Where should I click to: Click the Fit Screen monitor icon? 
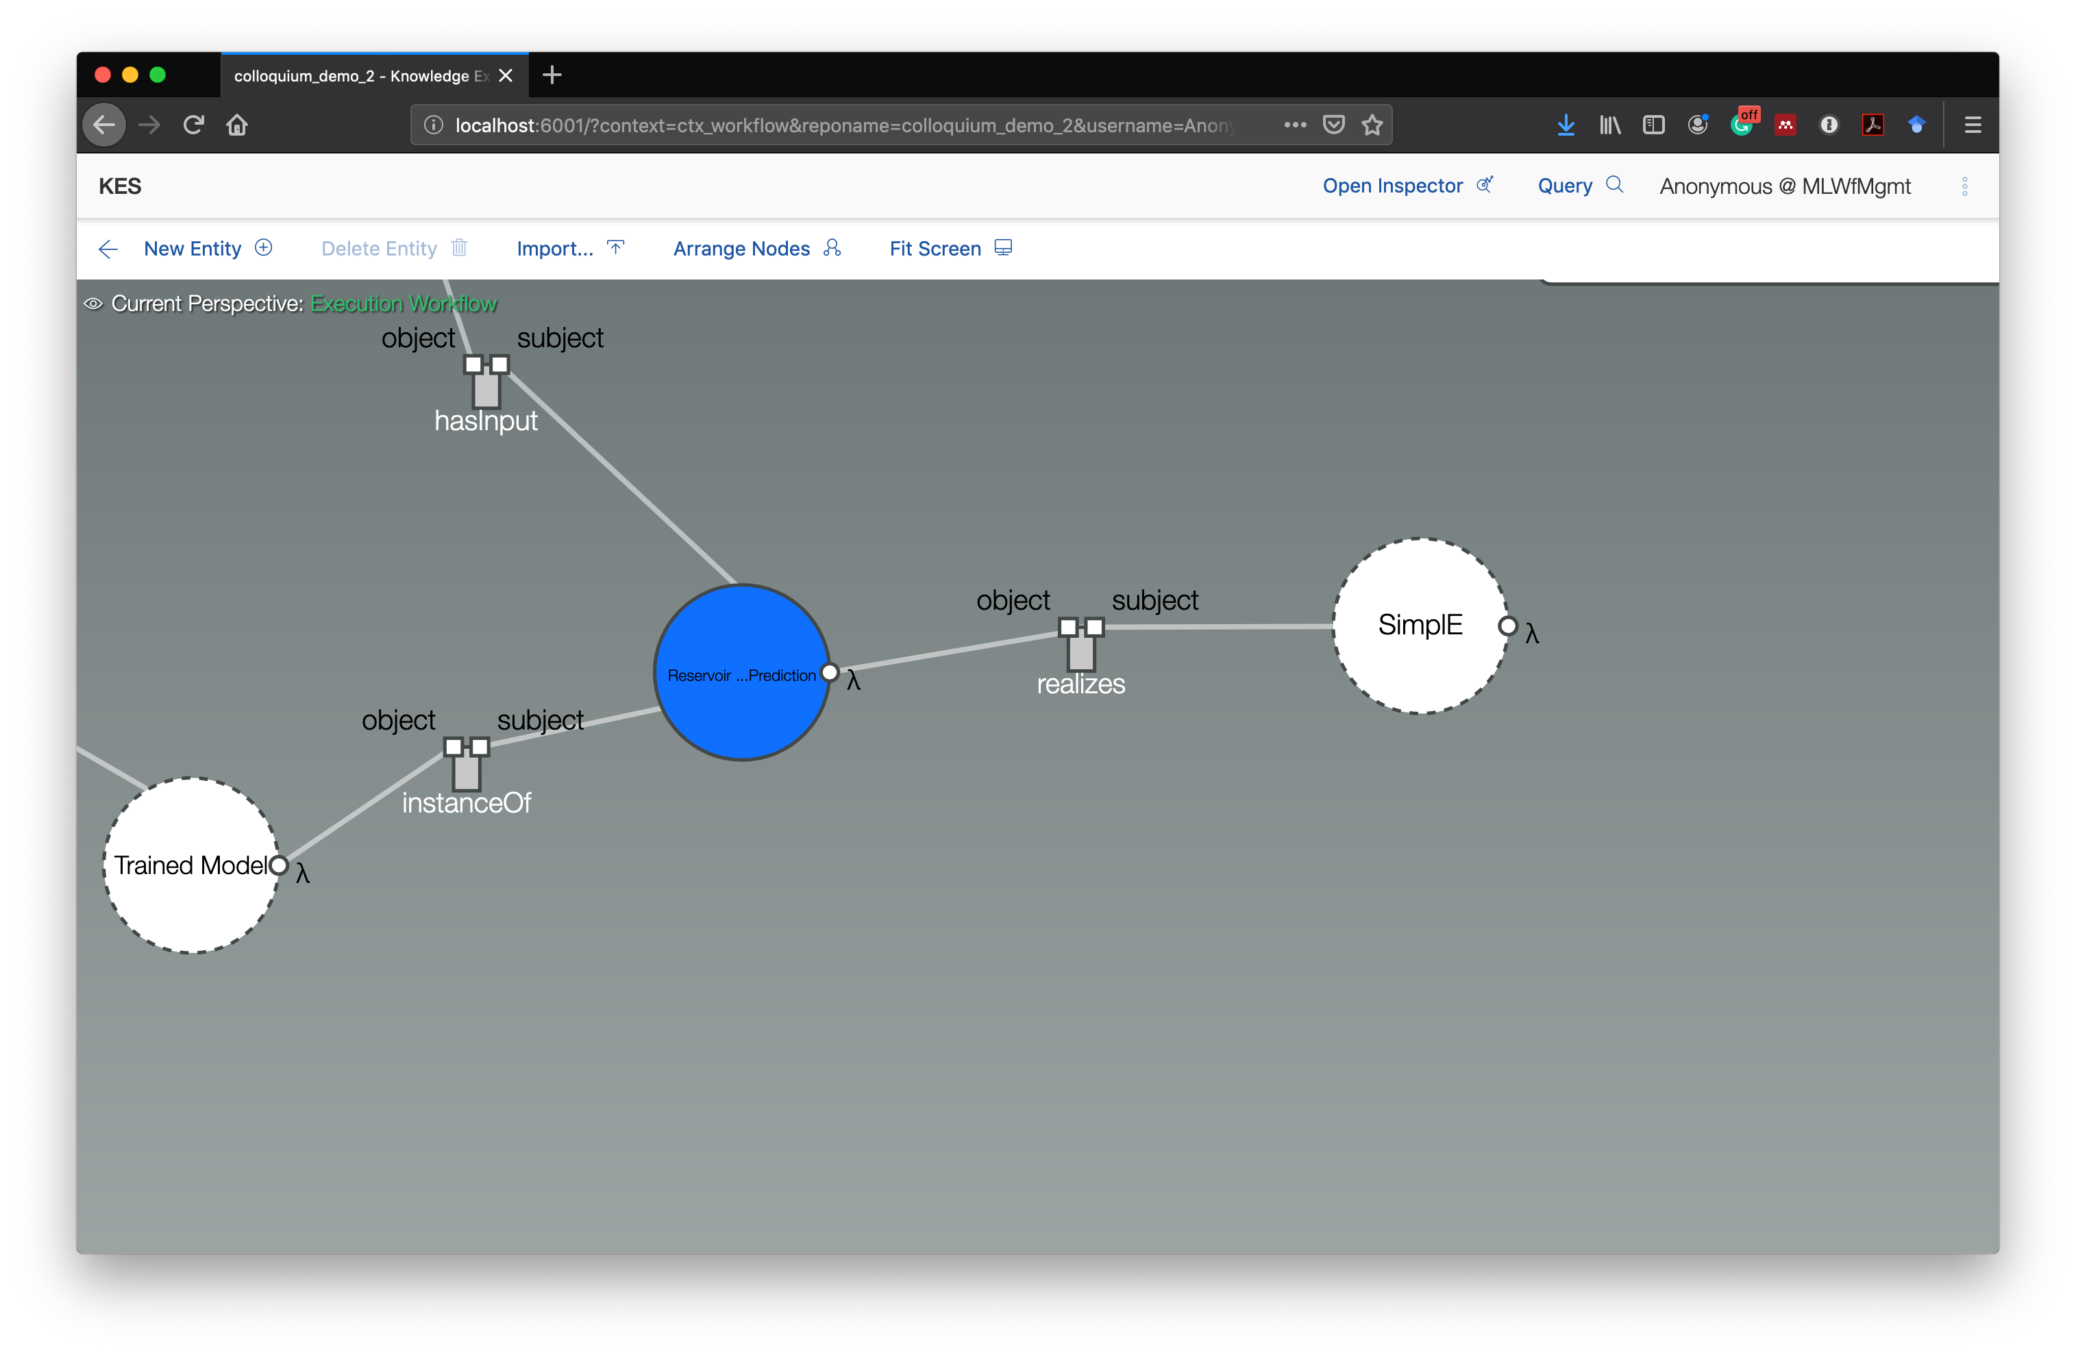(1003, 247)
